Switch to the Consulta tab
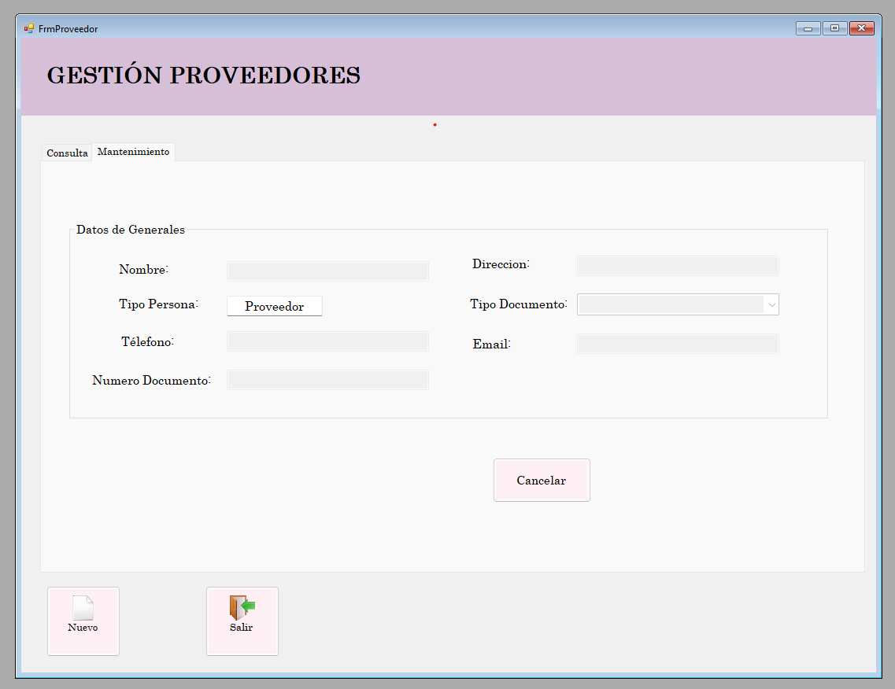895x689 pixels. pos(67,153)
